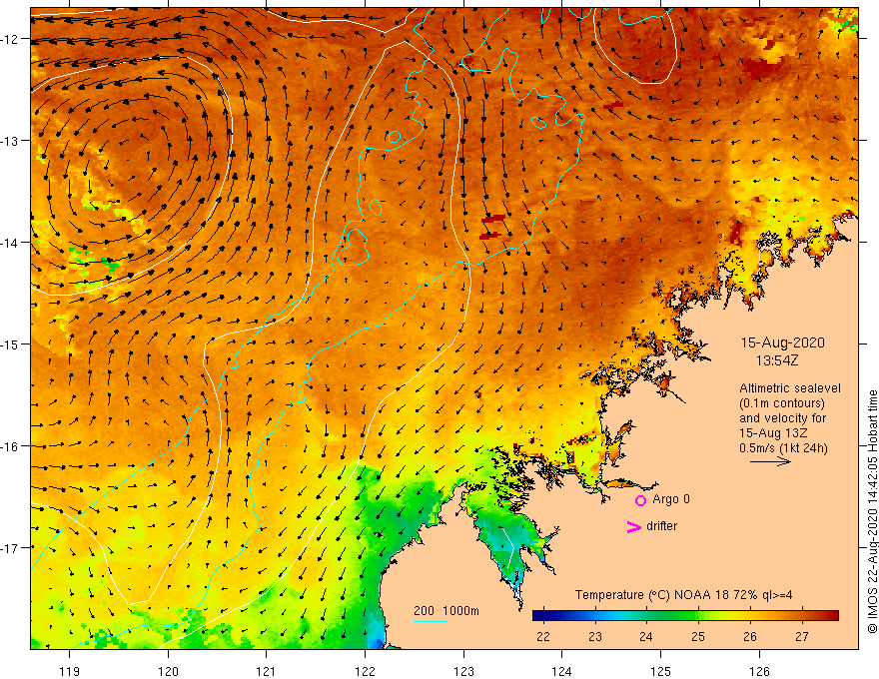Click the longitude label 119

point(70,671)
